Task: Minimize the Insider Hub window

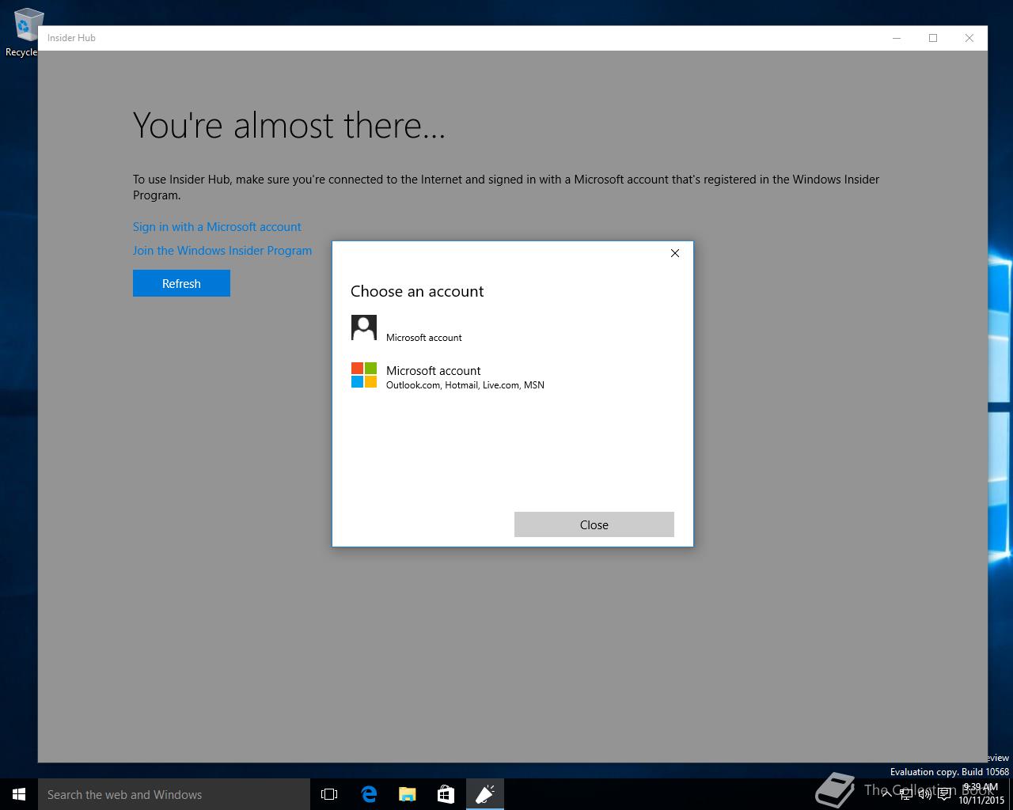Action: click(x=897, y=38)
